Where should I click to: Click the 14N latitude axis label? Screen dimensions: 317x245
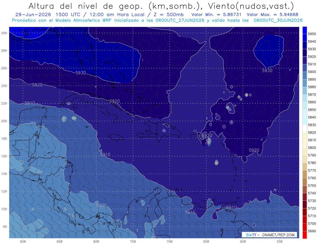[x=4, y=174]
